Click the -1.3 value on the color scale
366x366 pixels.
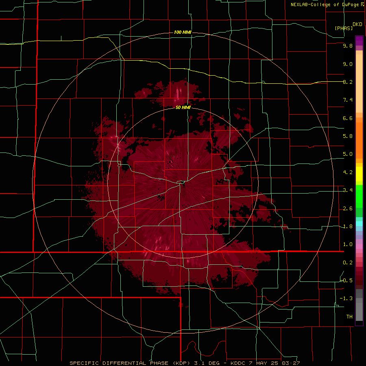pyautogui.click(x=346, y=298)
